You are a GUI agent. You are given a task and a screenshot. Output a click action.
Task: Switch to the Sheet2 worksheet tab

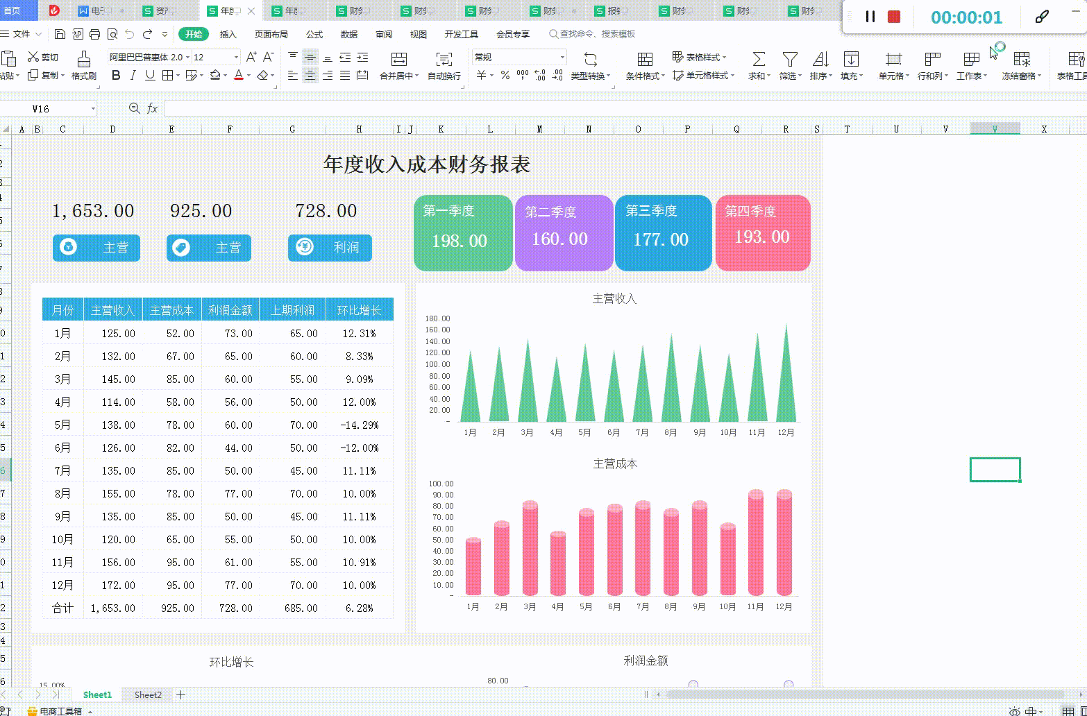coord(147,694)
